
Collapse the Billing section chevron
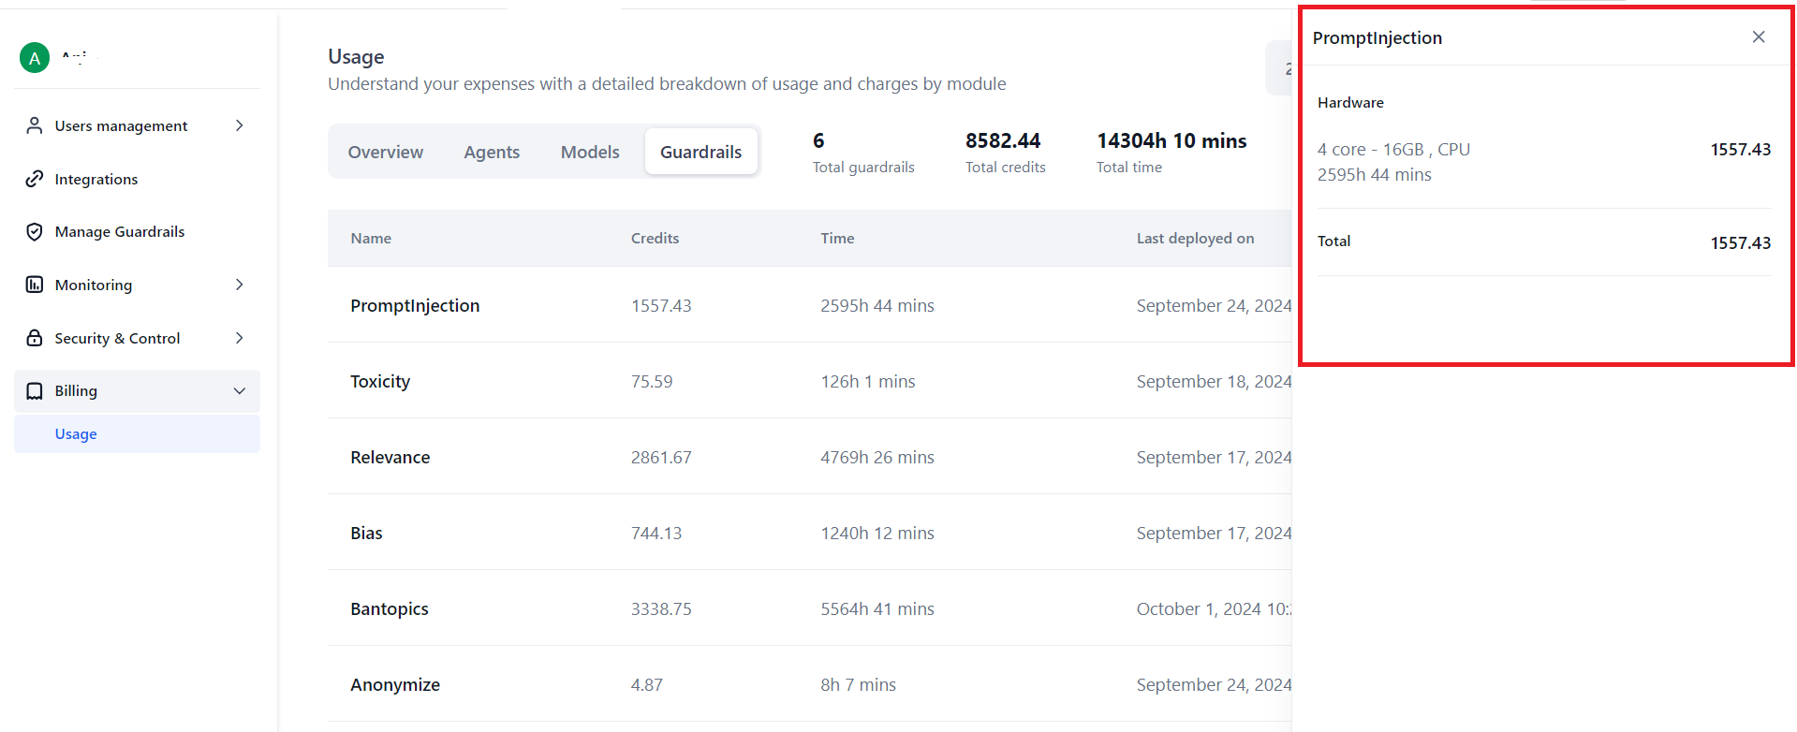tap(240, 391)
